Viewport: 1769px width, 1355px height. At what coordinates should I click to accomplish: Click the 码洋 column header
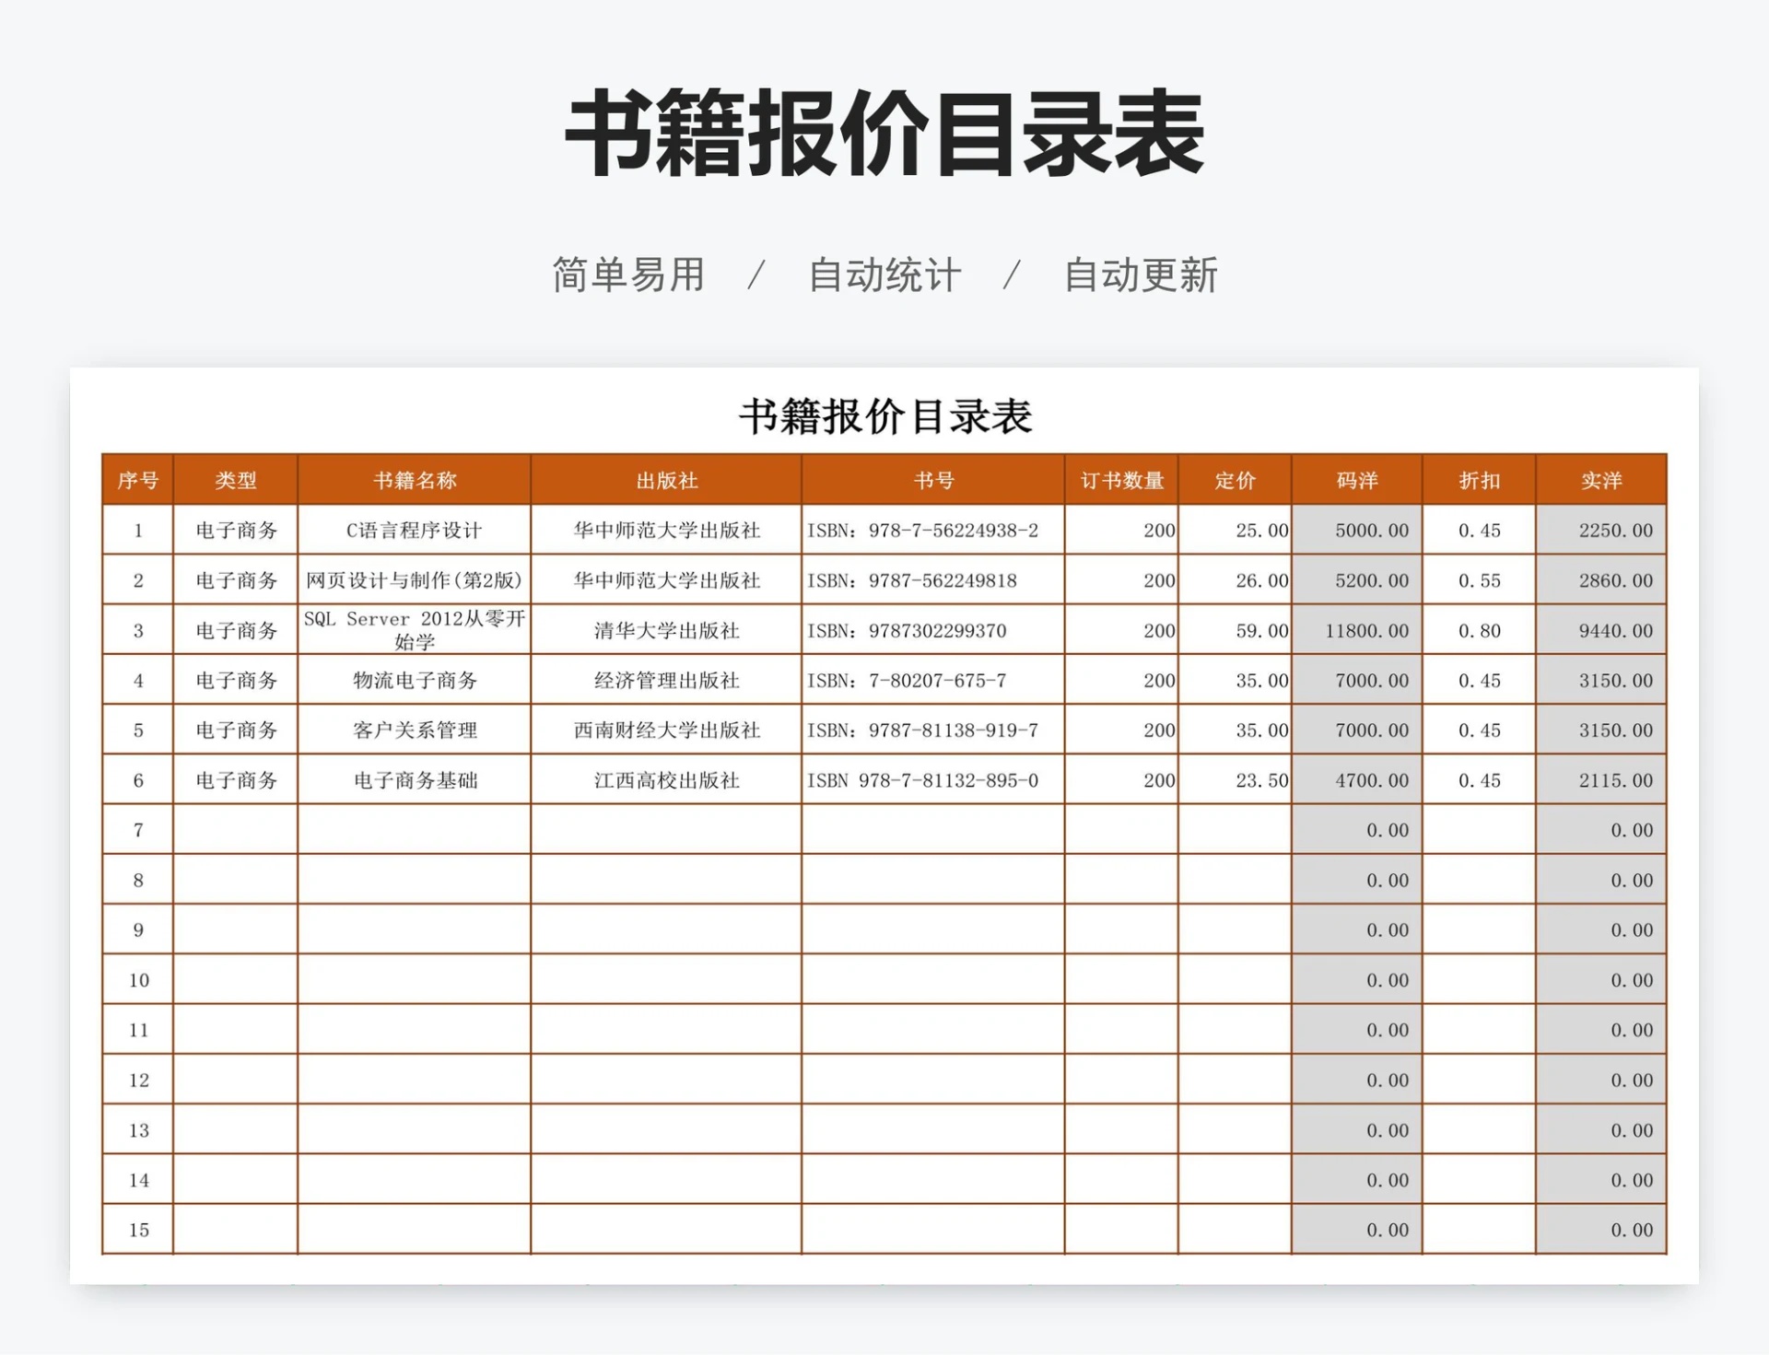1356,480
